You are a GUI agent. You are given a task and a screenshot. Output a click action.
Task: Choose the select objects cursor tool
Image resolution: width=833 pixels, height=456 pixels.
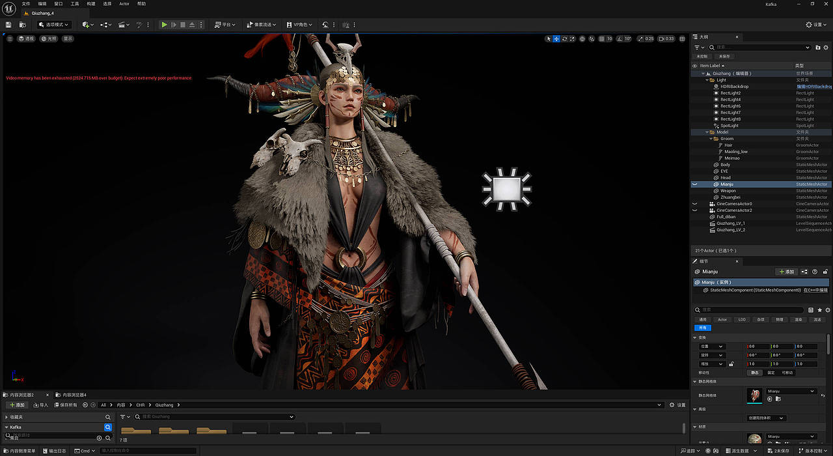tap(549, 38)
